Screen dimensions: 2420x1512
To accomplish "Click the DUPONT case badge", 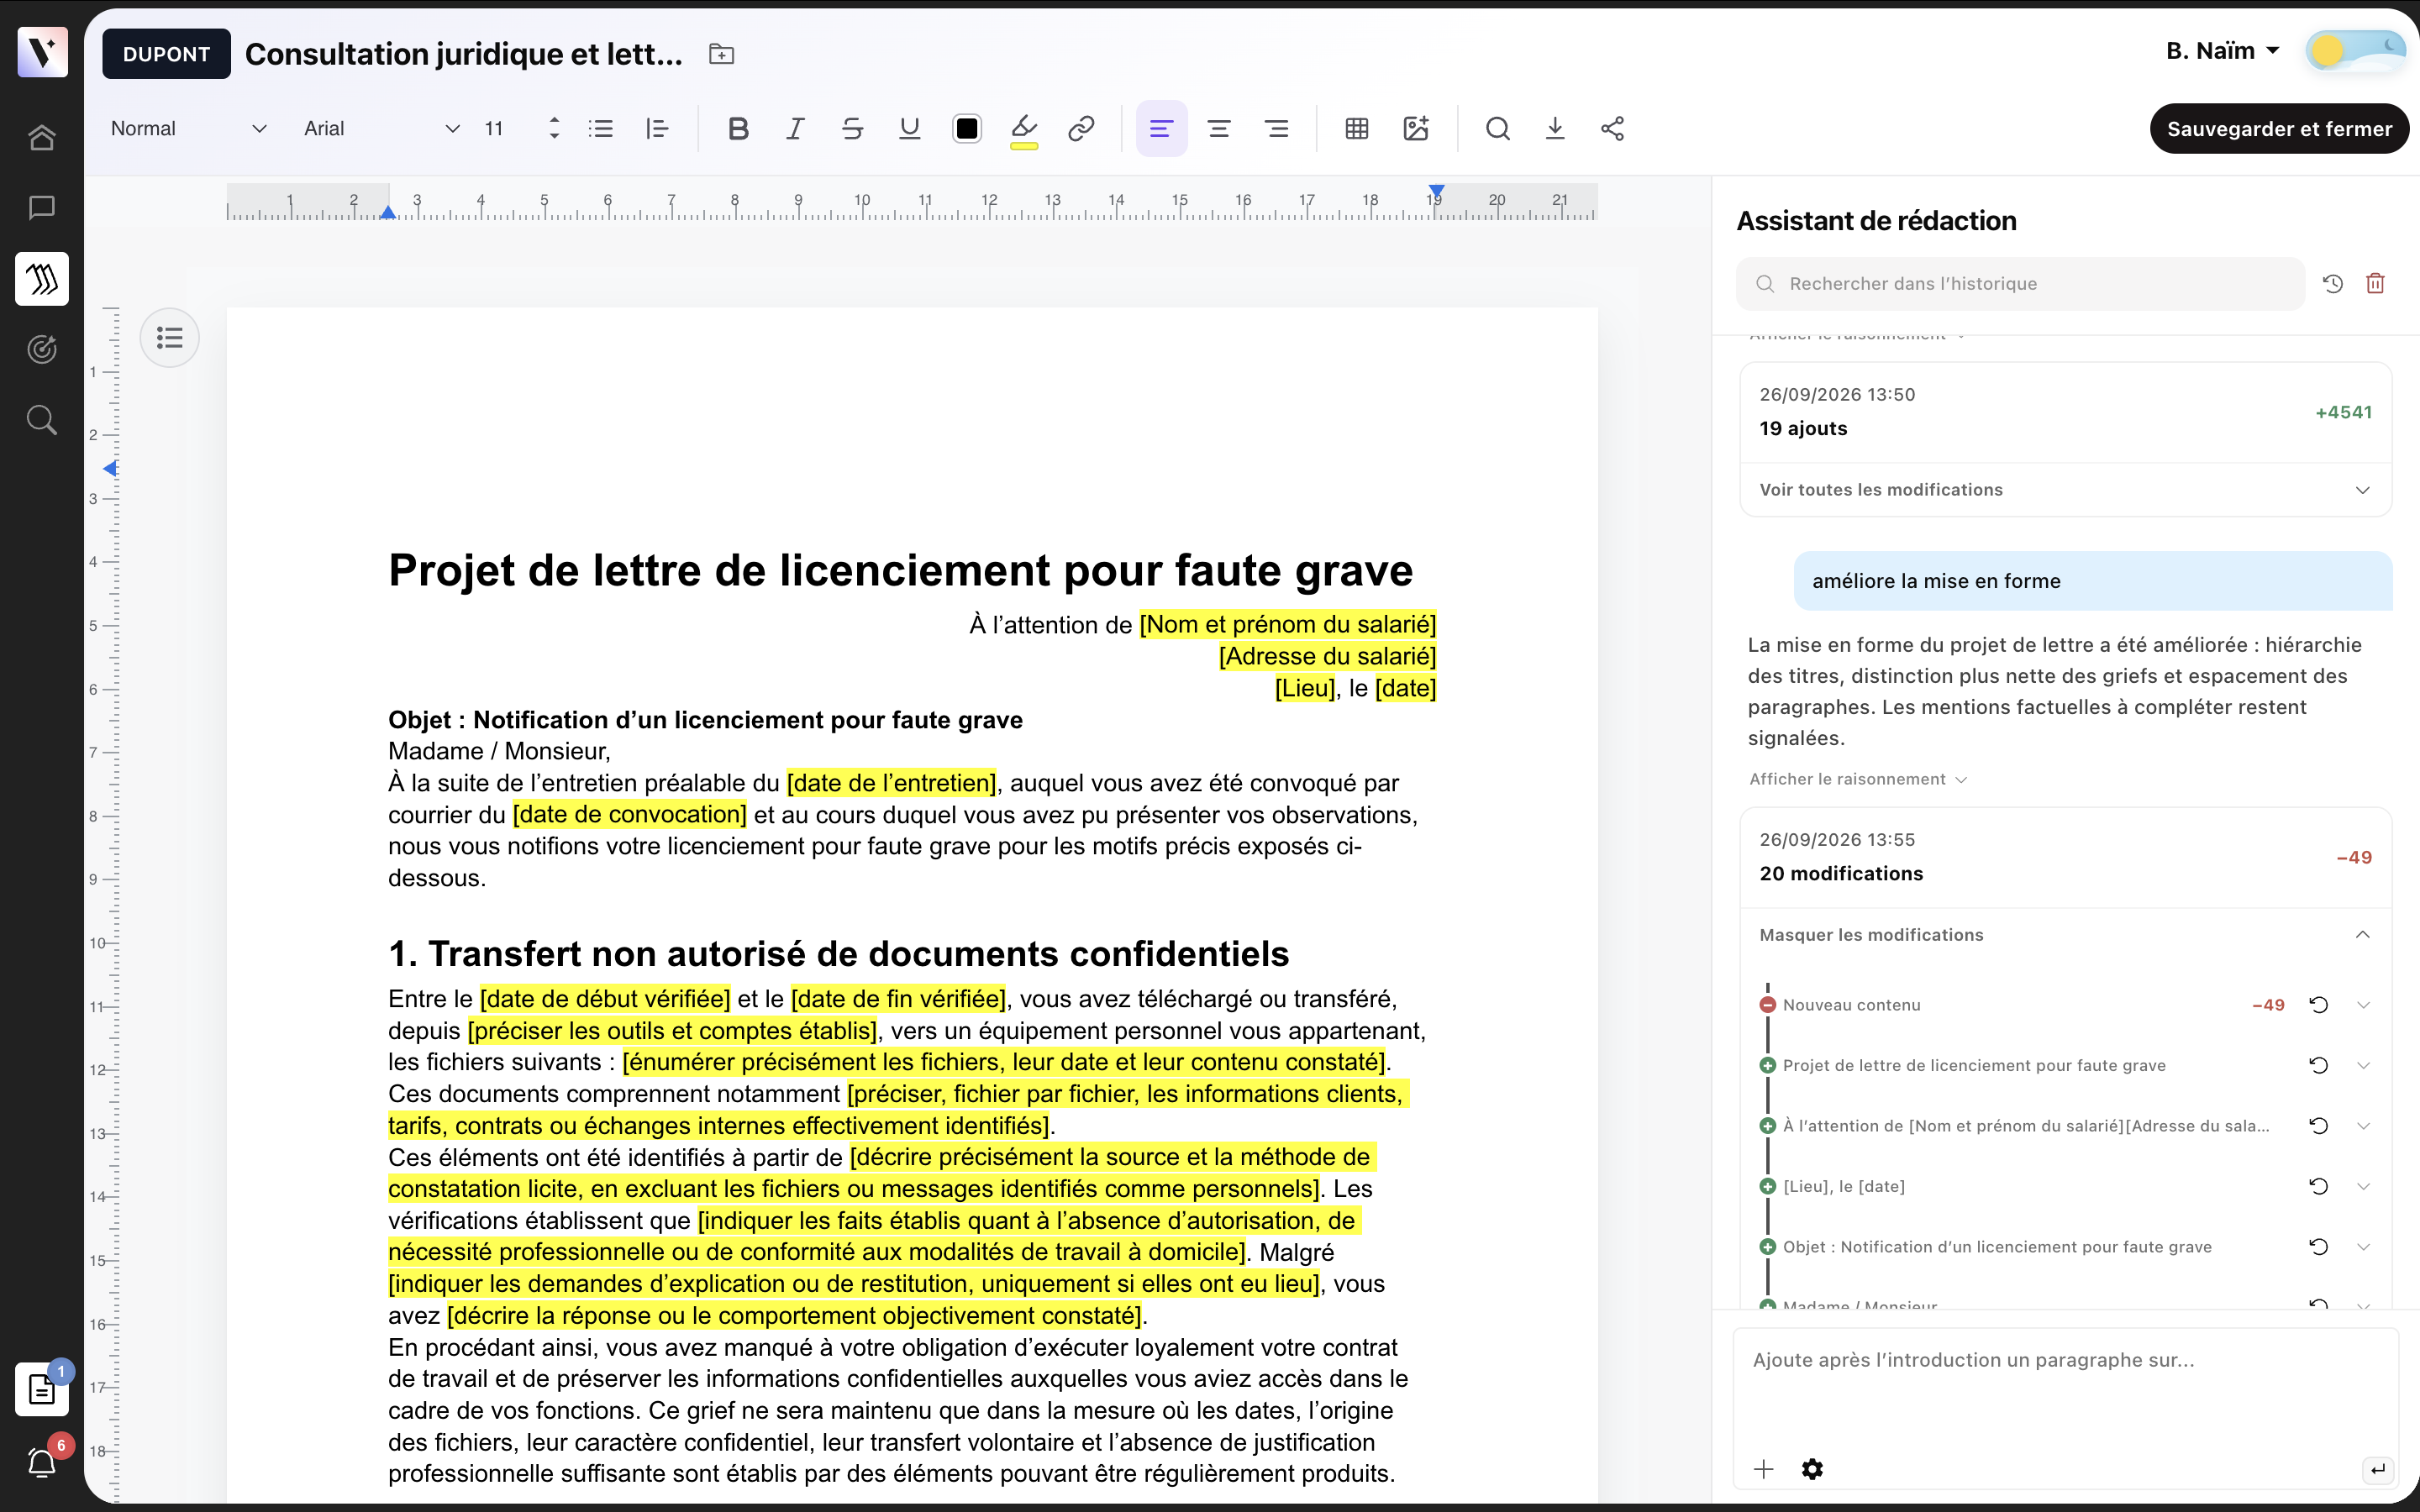I will point(166,54).
